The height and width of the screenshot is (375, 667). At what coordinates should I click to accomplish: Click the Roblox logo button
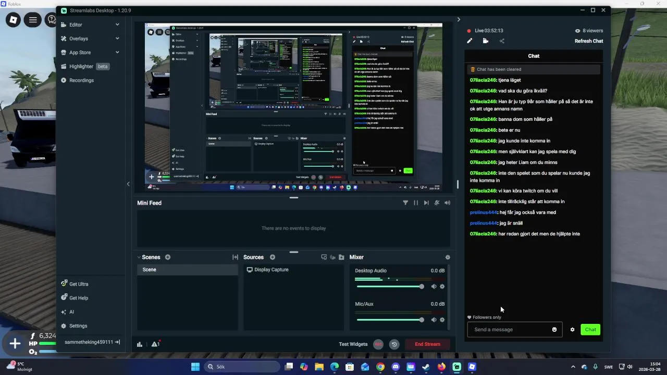14,20
